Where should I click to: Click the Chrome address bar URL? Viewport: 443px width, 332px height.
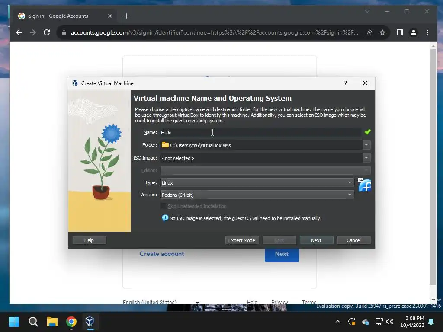pyautogui.click(x=215, y=32)
